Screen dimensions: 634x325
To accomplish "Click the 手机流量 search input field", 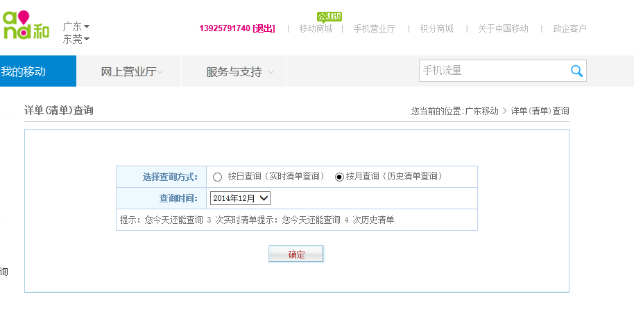I will (492, 71).
